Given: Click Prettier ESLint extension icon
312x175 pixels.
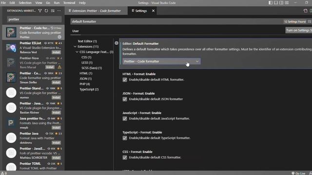Looking at the screenshot, I should 11,48.
